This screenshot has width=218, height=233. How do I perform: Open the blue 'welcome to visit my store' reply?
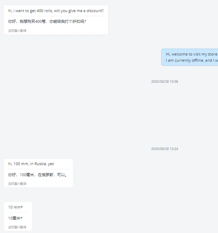pos(190,57)
